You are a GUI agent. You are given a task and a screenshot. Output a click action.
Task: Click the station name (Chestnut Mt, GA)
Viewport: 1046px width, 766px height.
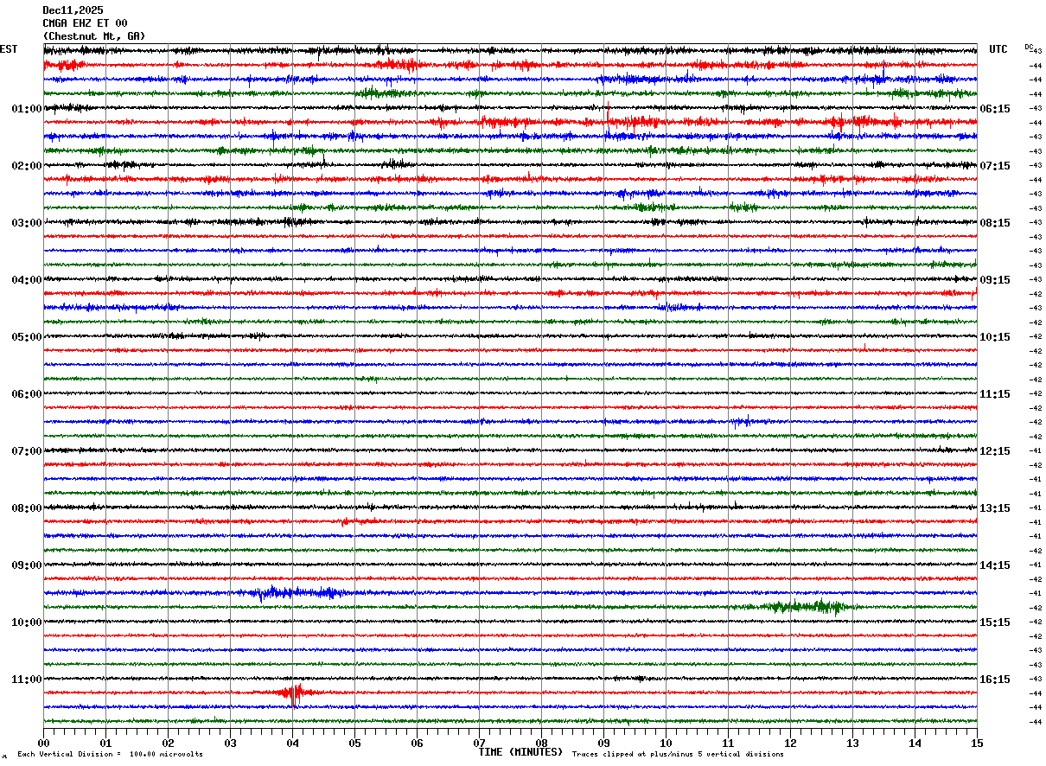click(94, 36)
